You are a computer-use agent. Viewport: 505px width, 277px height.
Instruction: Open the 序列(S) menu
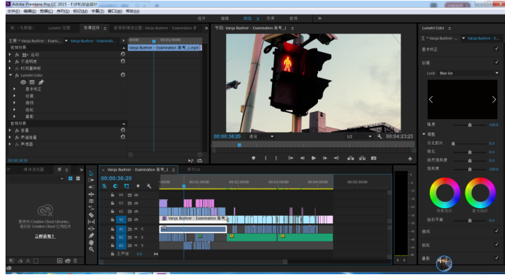click(63, 11)
